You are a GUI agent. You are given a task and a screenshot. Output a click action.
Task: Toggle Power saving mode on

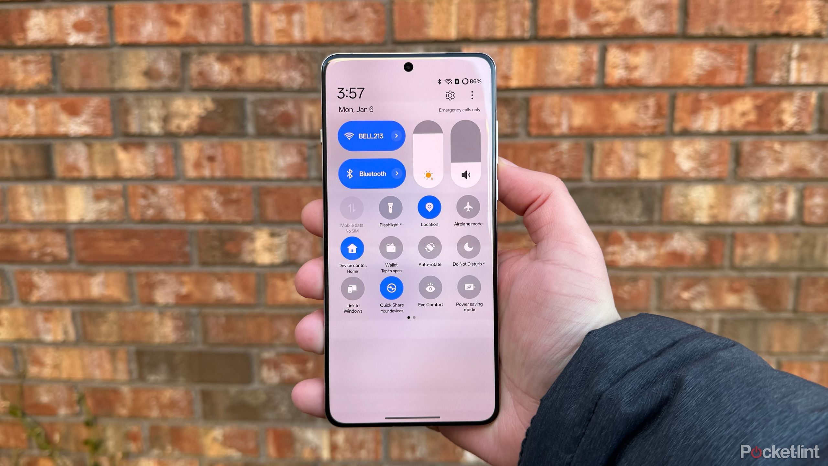470,291
